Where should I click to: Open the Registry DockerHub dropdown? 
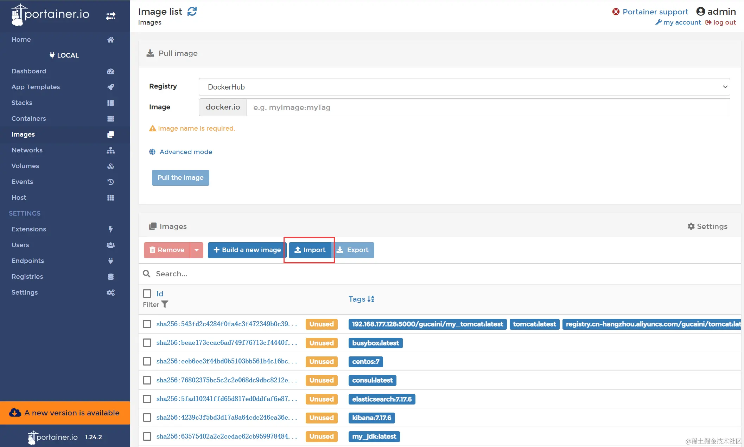coord(464,87)
